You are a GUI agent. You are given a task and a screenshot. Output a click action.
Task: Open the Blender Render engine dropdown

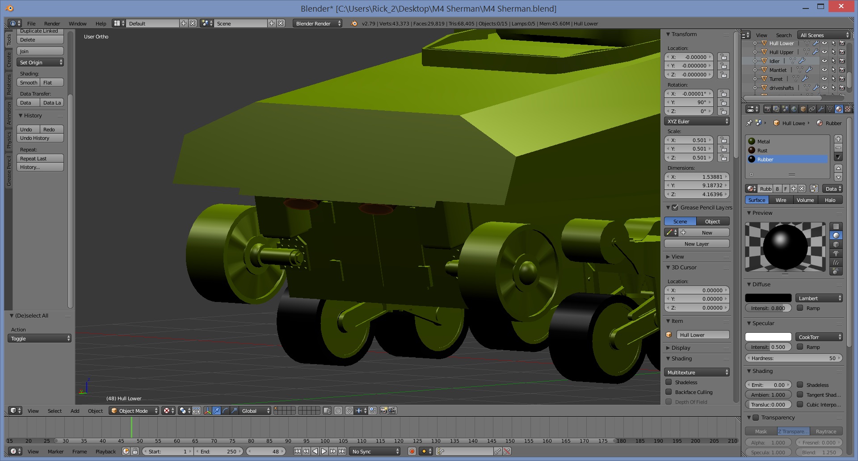(318, 23)
